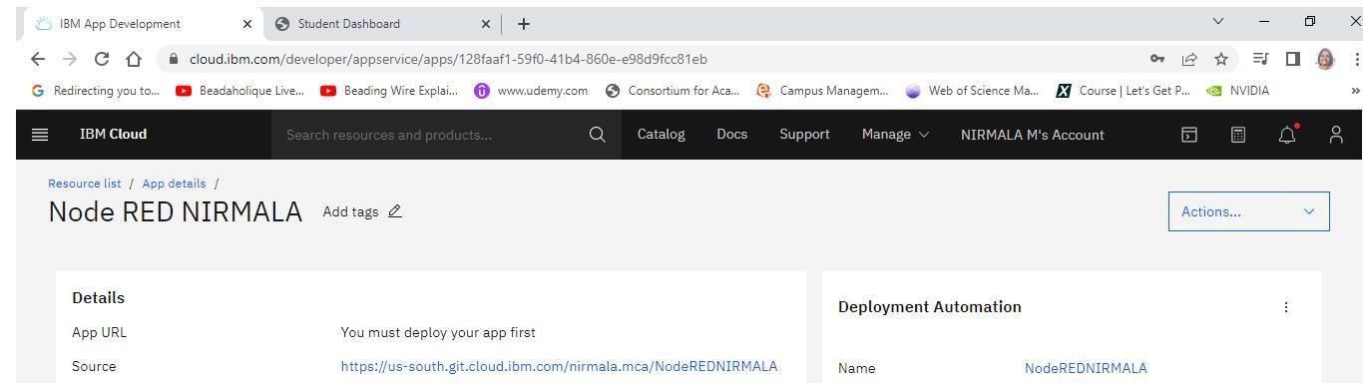Open the IBM Cloud hamburger navigation menu
This screenshot has width=1363, height=383.
pos(40,135)
